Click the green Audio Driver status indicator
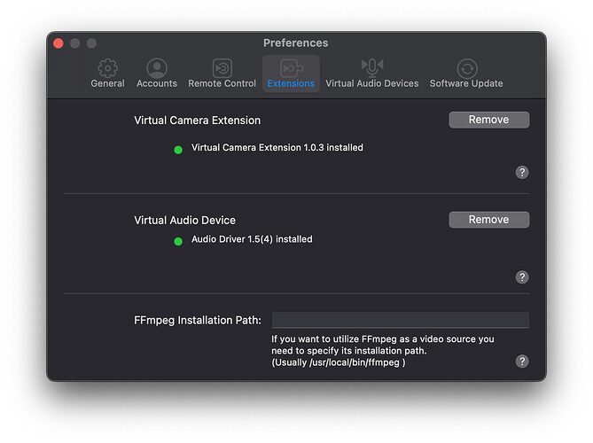The height and width of the screenshot is (443, 593). (178, 240)
